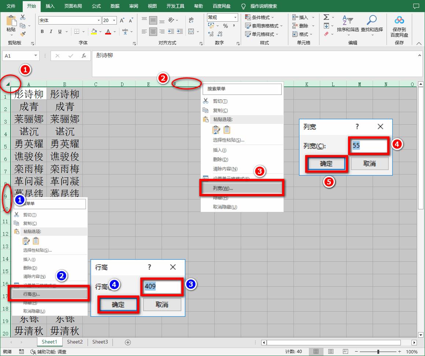Click the Increase Decimal icon
The width and height of the screenshot is (425, 356).
pos(211,34)
